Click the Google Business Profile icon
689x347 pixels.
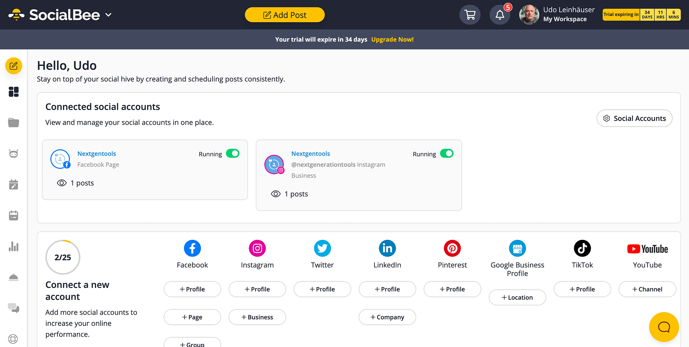[x=517, y=248]
